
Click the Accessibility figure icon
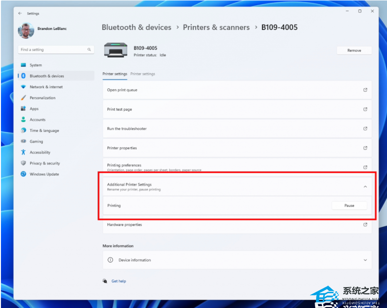(x=23, y=152)
